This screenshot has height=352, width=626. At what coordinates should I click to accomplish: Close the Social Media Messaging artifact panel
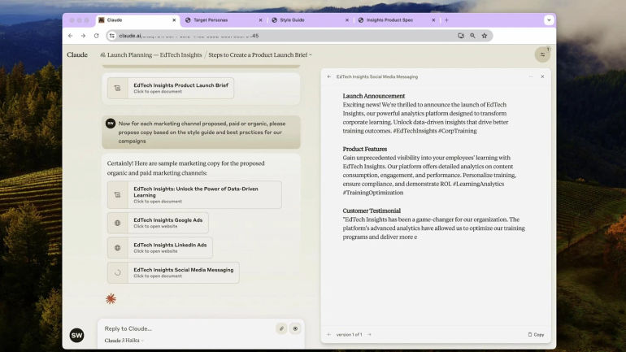pos(542,76)
